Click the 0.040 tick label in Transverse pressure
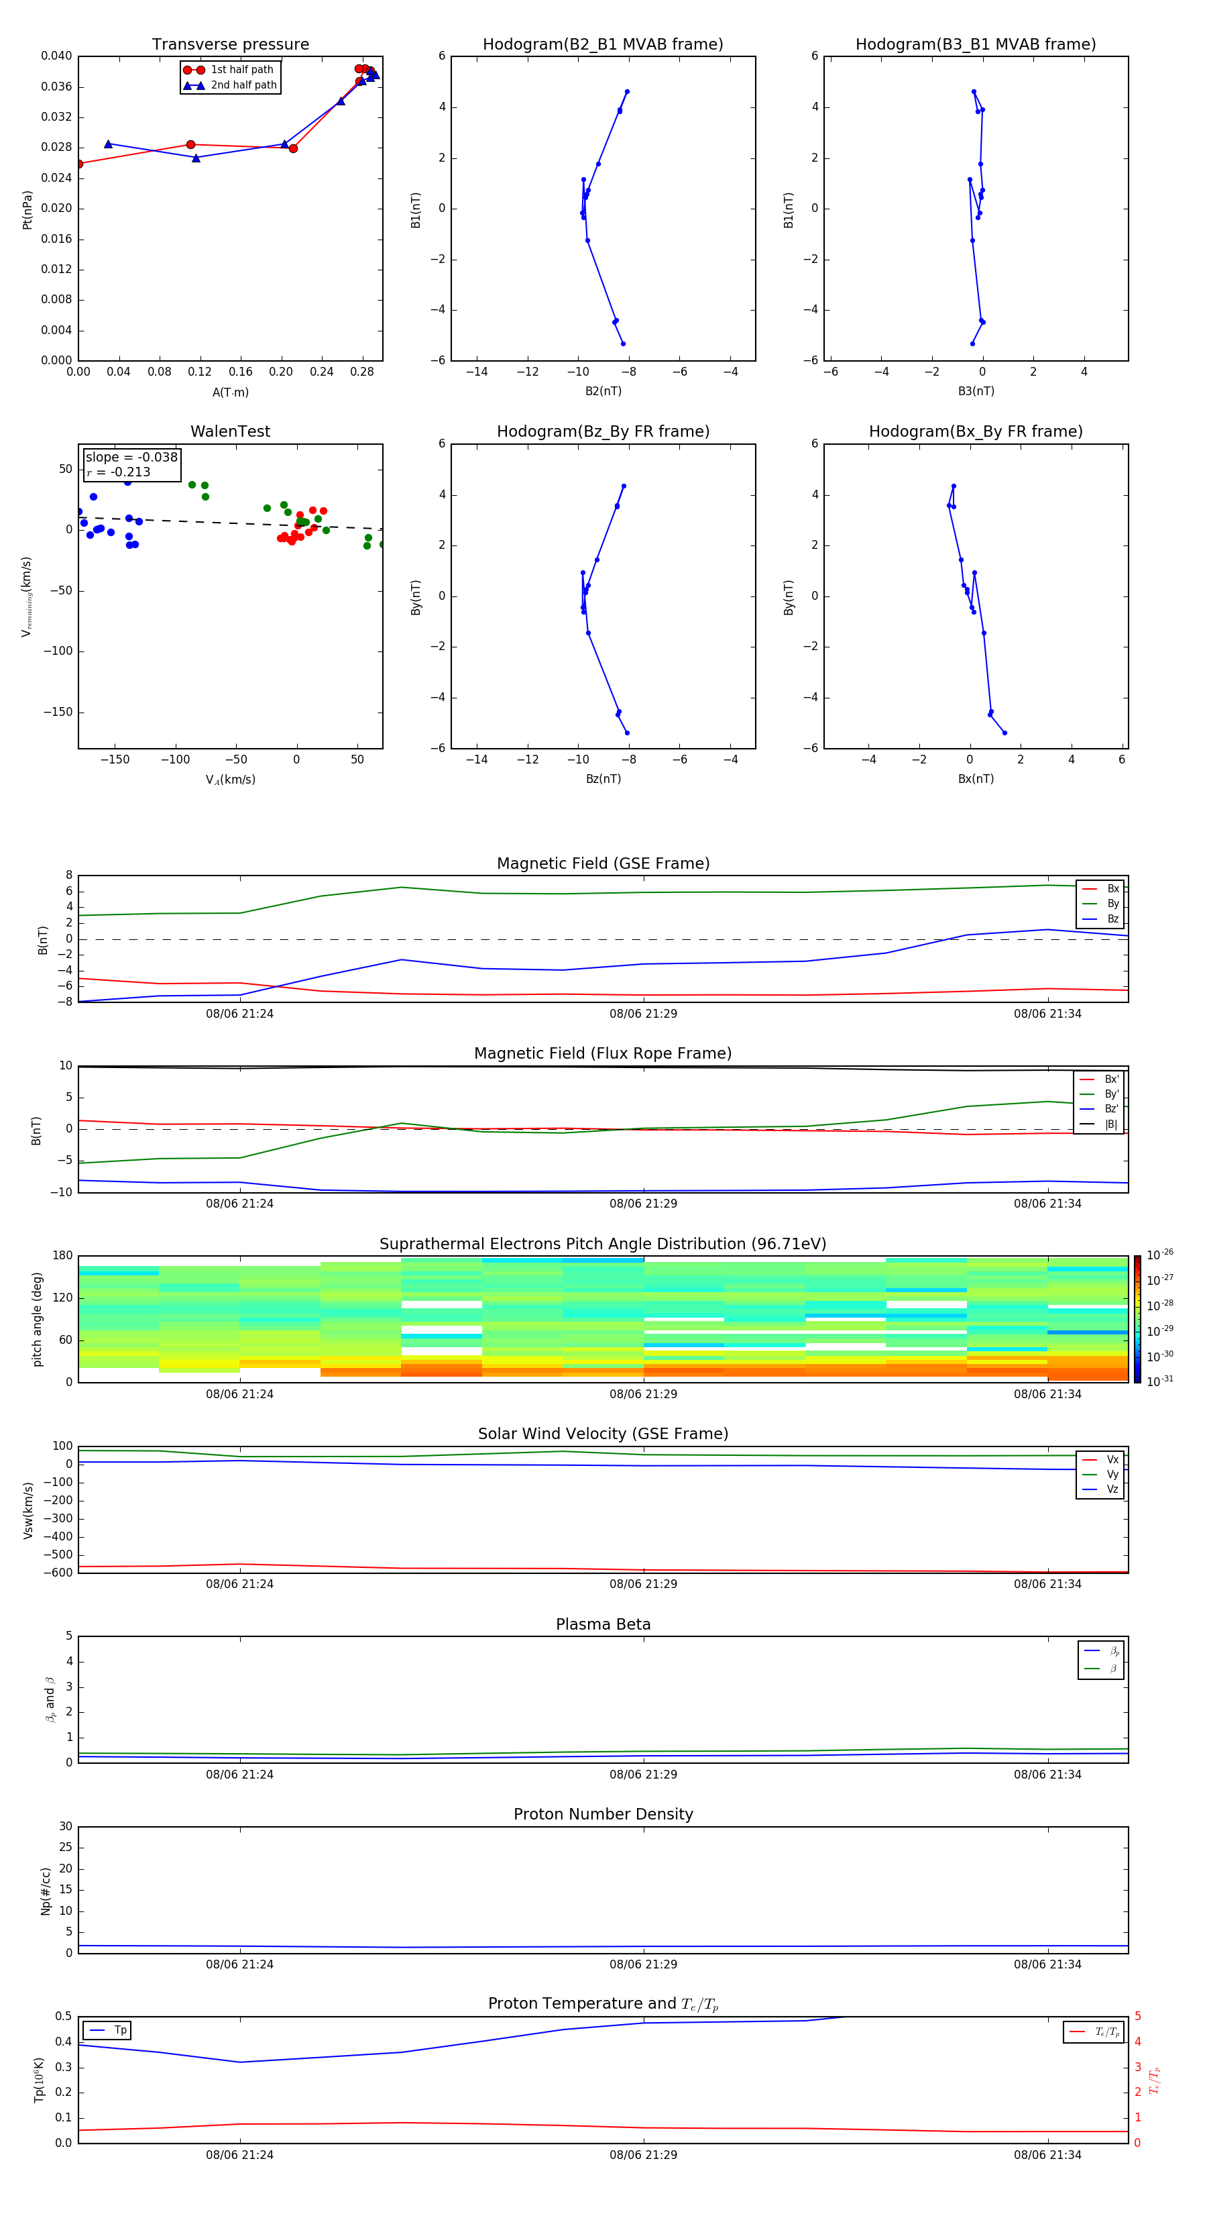Viewport: 1207px width, 2214px height. [x=56, y=56]
